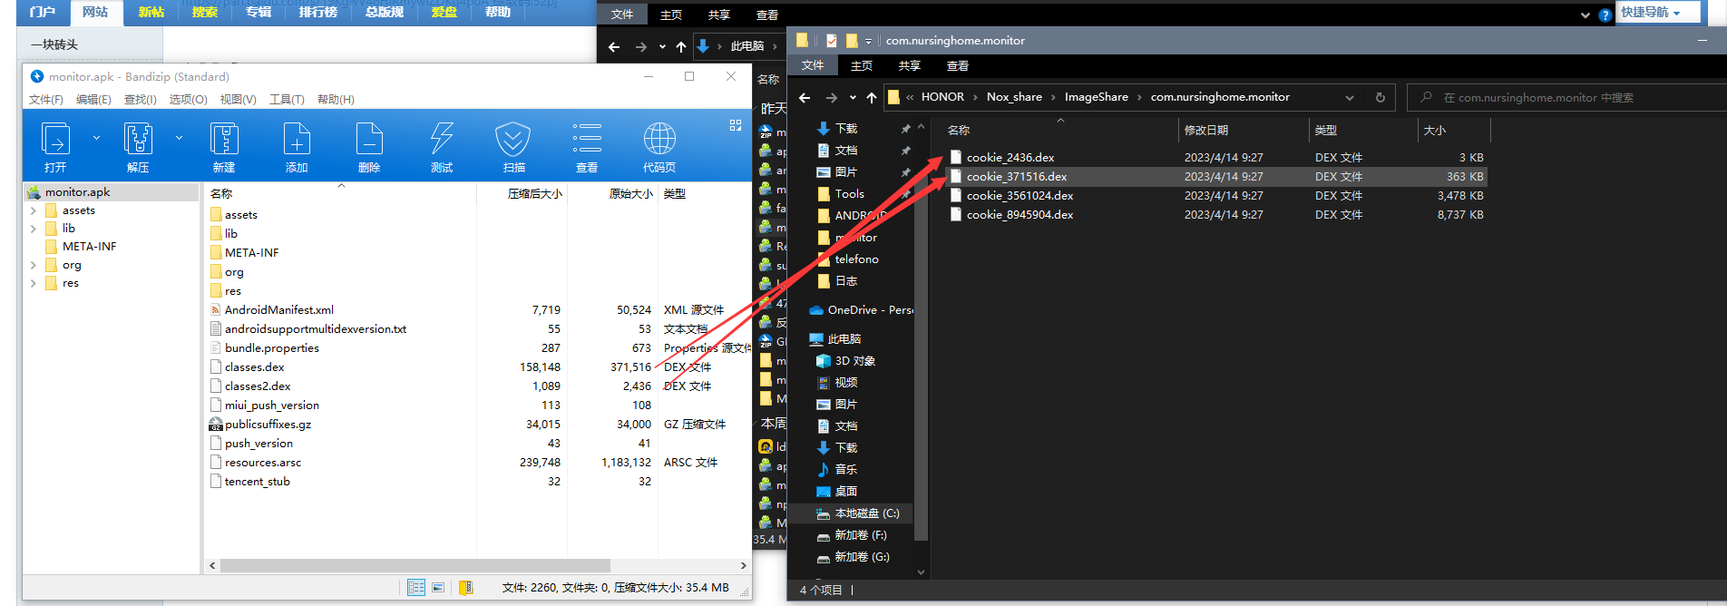The height and width of the screenshot is (606, 1727).
Task: Switch to details view icon in Bandizip status bar
Action: [x=416, y=588]
